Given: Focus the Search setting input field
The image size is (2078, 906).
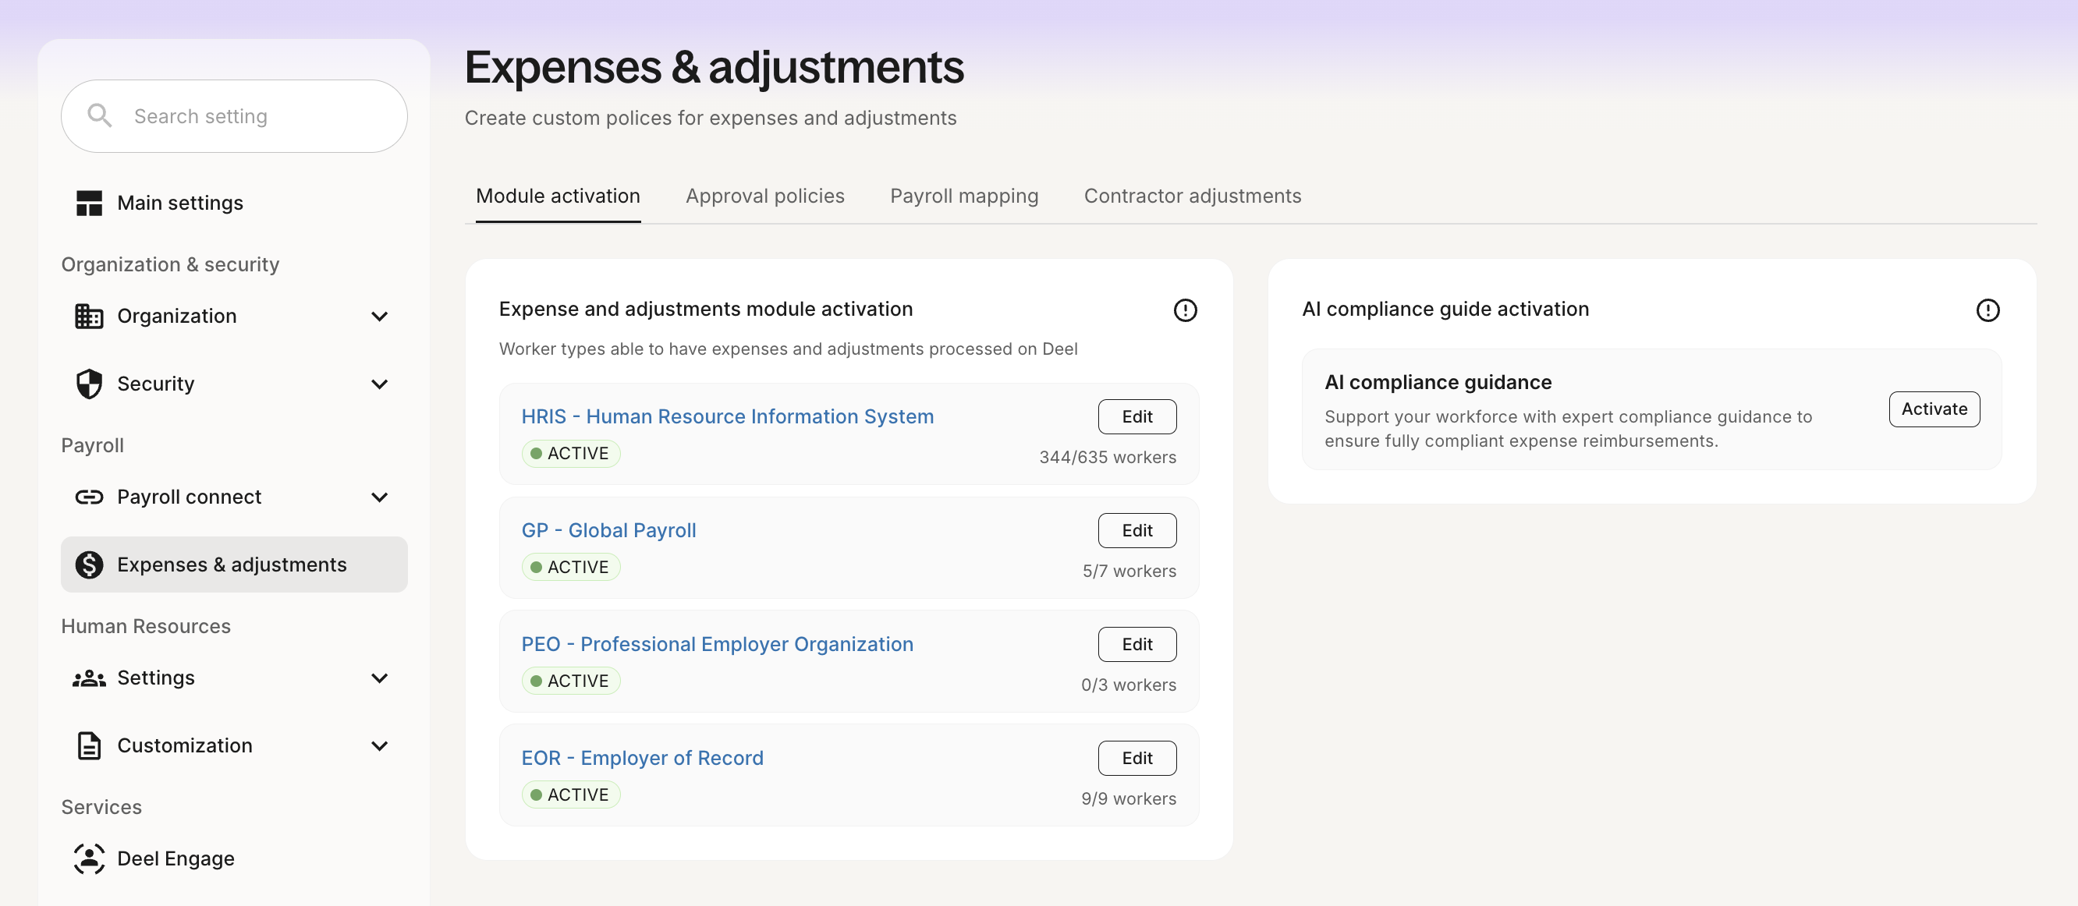Looking at the screenshot, I should (x=234, y=115).
